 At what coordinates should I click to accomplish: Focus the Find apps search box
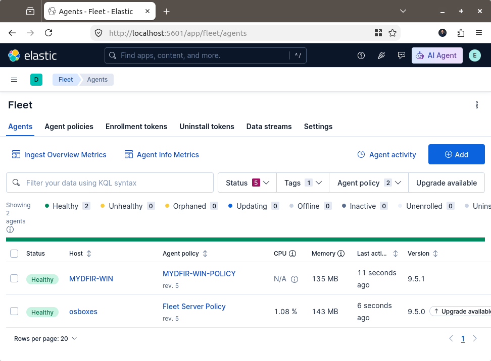(206, 55)
